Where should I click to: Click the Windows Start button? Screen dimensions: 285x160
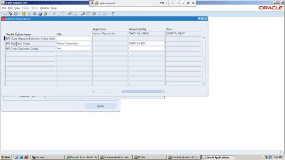(x=6, y=157)
